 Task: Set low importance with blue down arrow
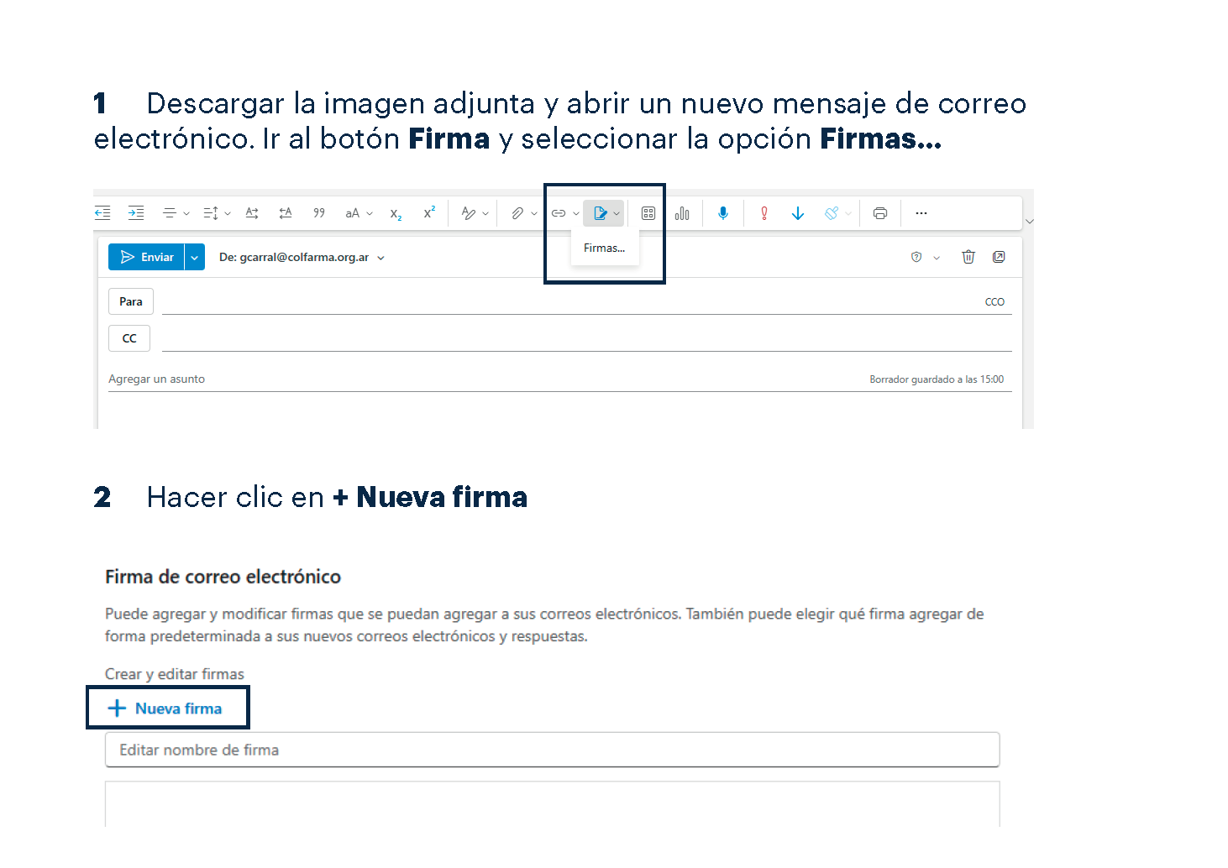pyautogui.click(x=797, y=213)
